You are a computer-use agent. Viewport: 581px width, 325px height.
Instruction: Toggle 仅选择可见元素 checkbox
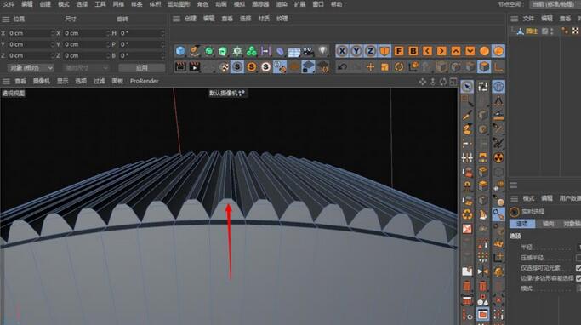[x=578, y=267]
